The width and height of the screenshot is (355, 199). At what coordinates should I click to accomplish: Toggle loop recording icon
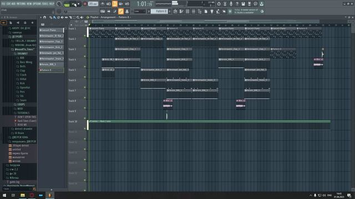[x=127, y=4]
